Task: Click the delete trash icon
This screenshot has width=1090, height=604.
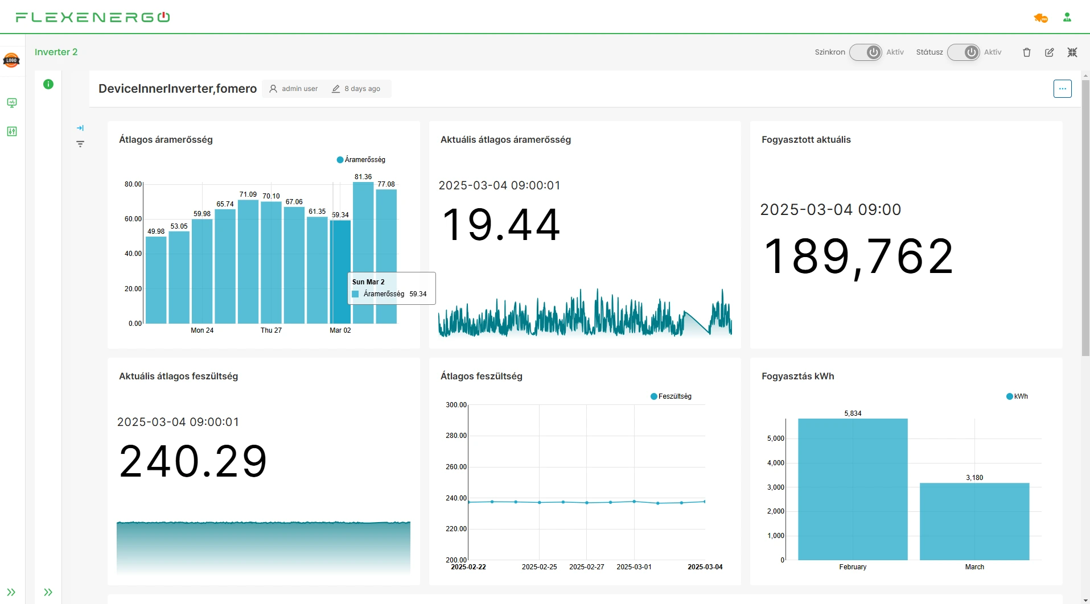Action: [1027, 52]
